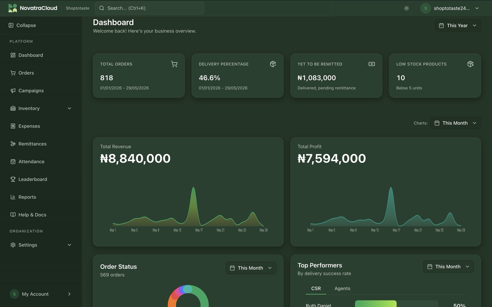
Task: Switch to the Agents tab
Action: 342,288
